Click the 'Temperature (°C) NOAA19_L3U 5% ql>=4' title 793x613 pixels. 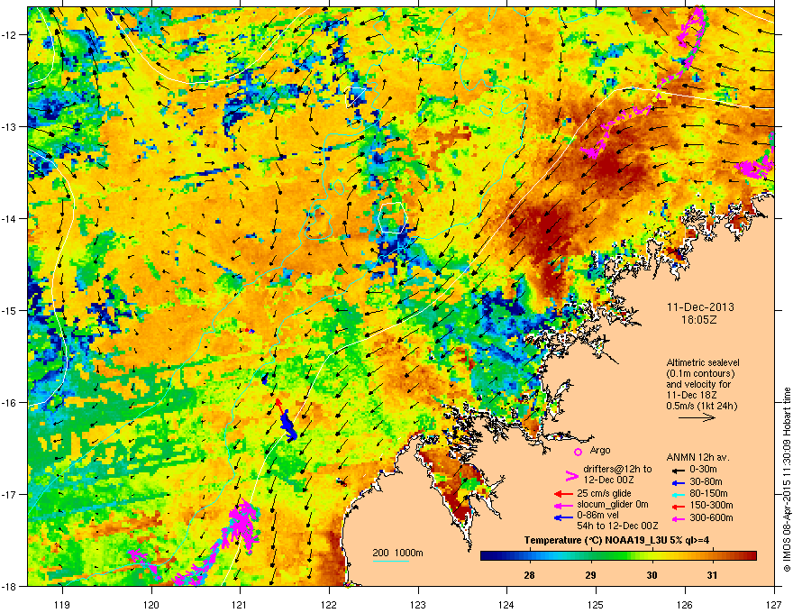coord(616,541)
